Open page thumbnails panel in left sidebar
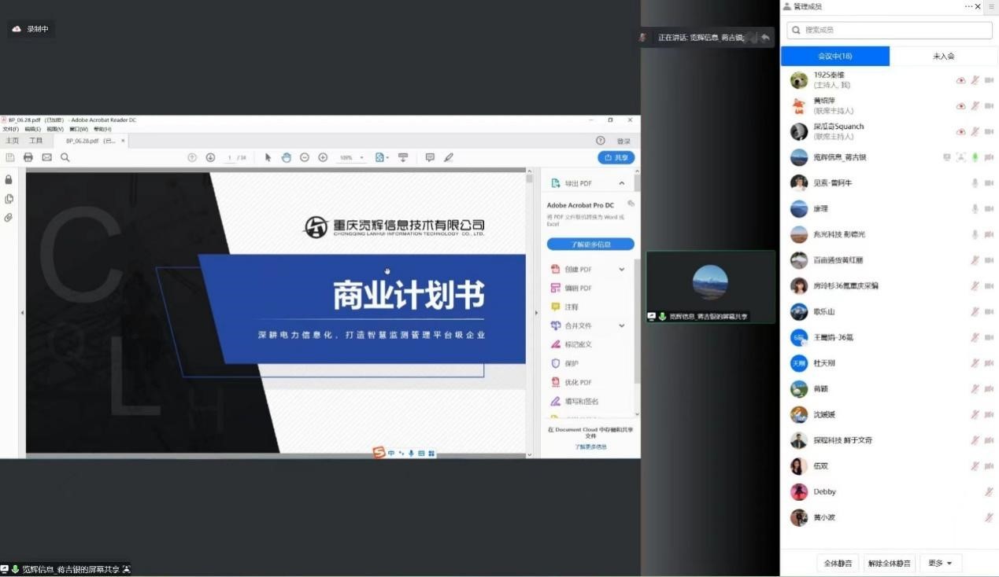 (x=9, y=199)
